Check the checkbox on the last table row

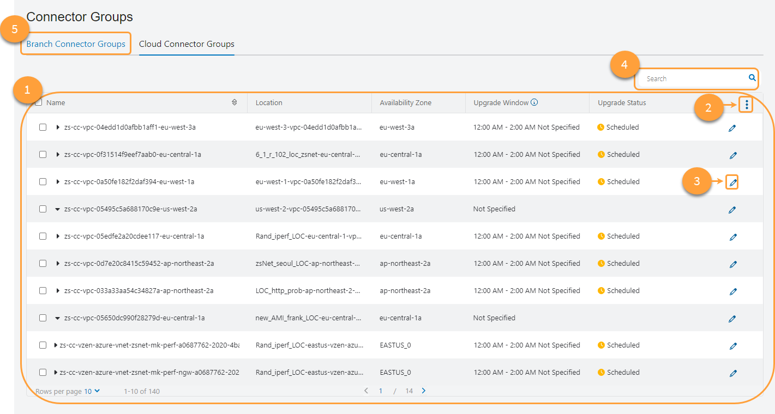tap(43, 372)
